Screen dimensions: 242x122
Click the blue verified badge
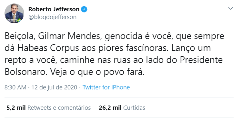click(84, 9)
